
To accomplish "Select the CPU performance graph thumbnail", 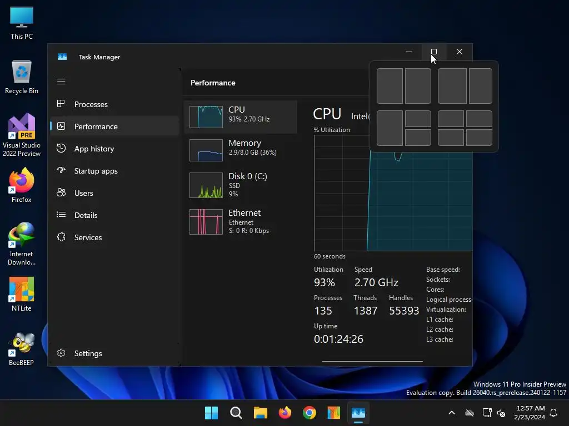I will click(x=206, y=117).
